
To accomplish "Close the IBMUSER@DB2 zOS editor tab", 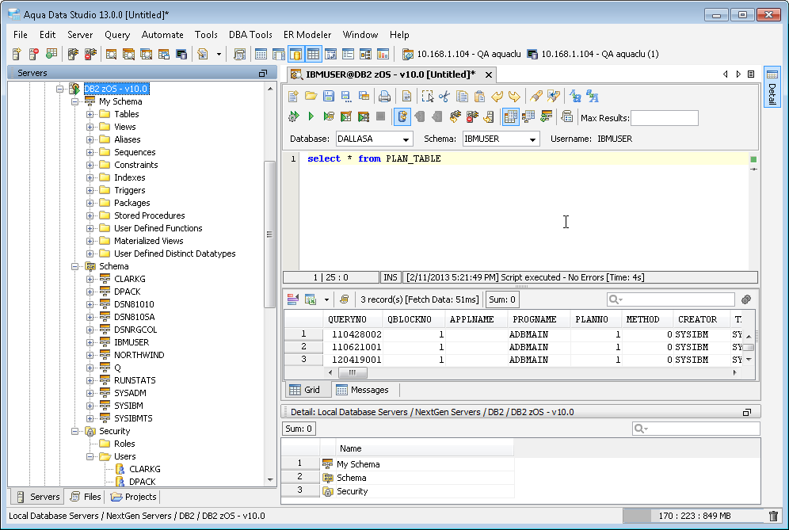I will 489,74.
